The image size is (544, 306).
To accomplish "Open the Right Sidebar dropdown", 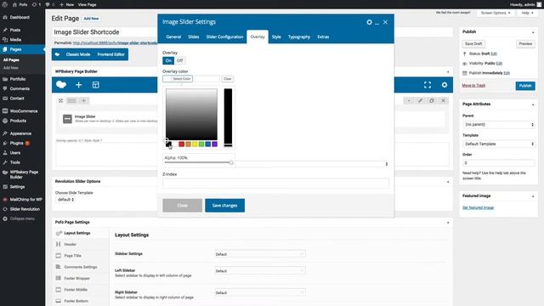I will pyautogui.click(x=260, y=292).
